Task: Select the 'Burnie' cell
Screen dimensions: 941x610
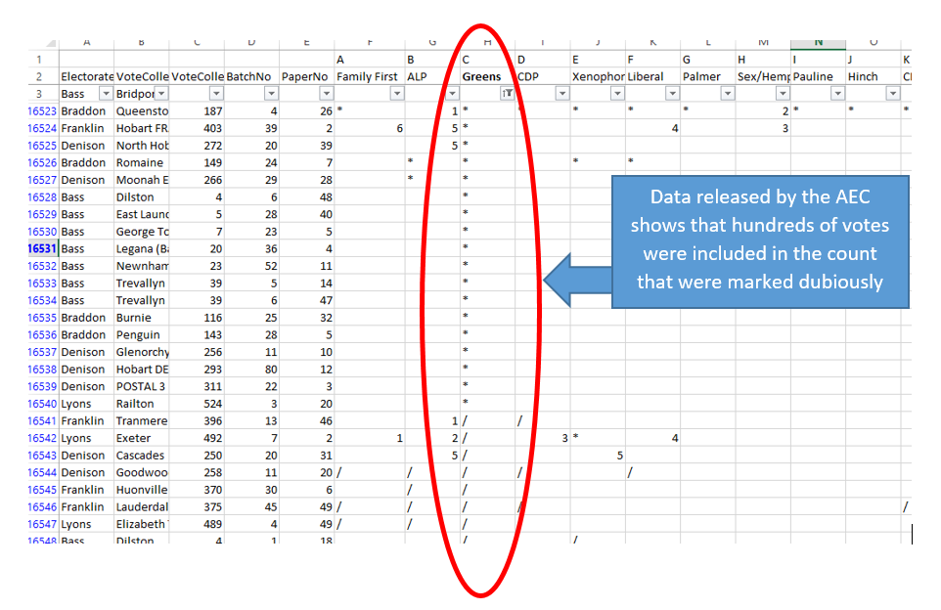Action: pos(142,318)
